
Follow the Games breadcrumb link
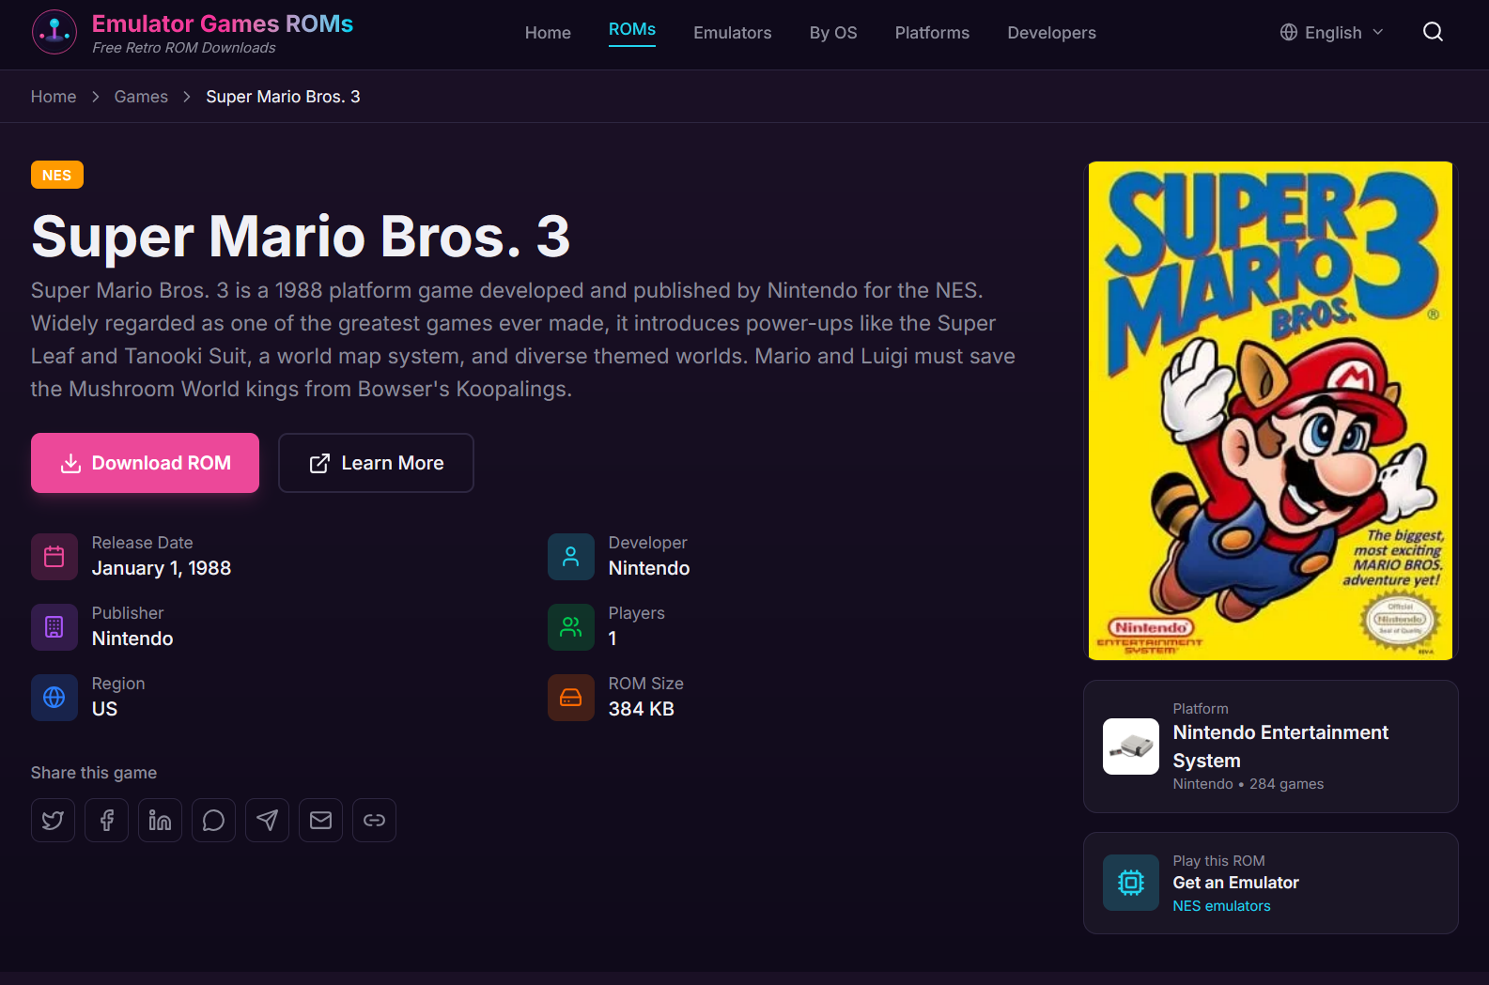(141, 97)
